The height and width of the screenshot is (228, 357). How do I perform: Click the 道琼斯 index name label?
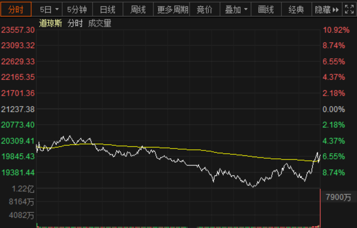(51, 24)
